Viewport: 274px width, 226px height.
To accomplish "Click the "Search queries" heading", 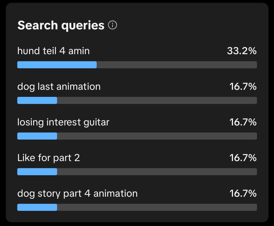I will (x=61, y=26).
